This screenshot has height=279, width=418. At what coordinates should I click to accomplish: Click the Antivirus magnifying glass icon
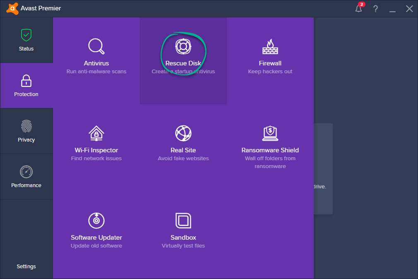tap(96, 46)
